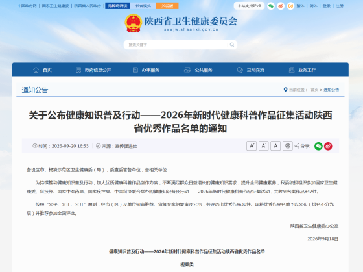
Task: Open 中国政府网 link
Action: [27, 6]
